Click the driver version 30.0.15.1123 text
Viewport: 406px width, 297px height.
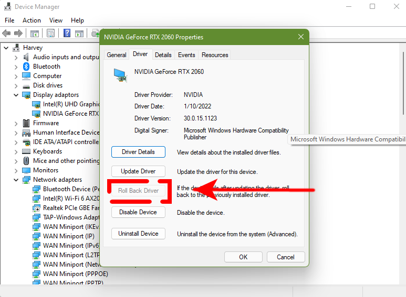[x=201, y=118]
